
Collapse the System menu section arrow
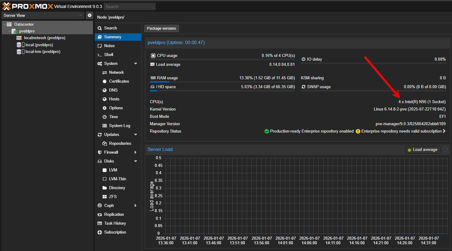tap(135, 64)
